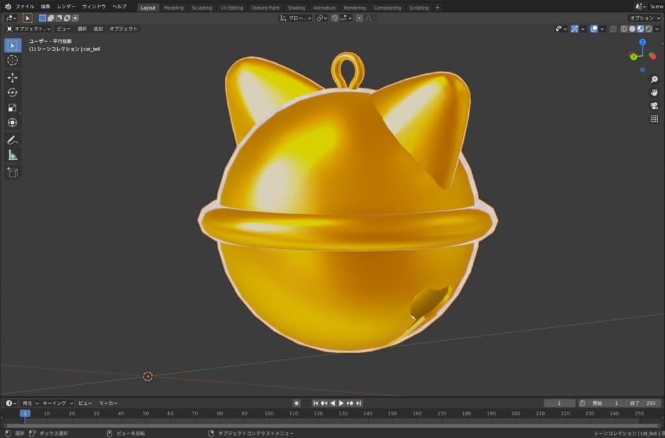Open the 再生 playback dropdown in timeline
Viewport: 665px width, 438px height.
[x=30, y=403]
